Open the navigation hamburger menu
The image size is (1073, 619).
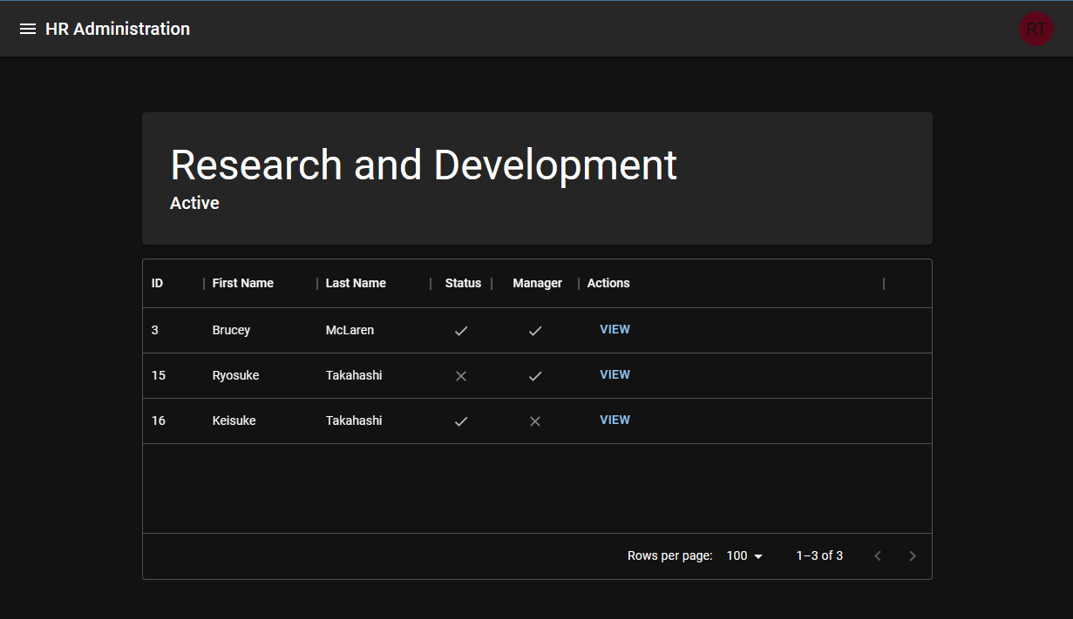[x=28, y=28]
